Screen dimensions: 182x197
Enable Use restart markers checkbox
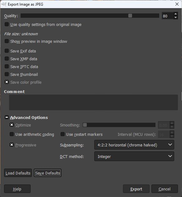point(62,134)
